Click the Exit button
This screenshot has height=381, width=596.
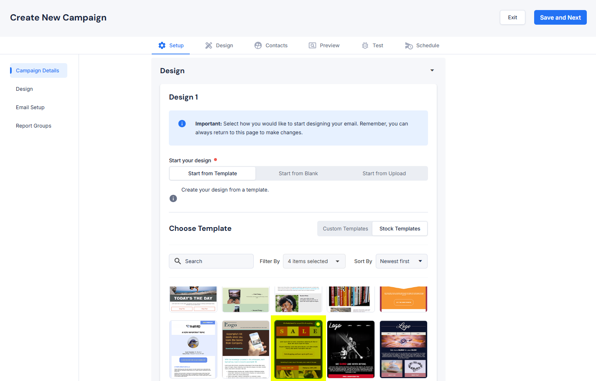coord(512,17)
